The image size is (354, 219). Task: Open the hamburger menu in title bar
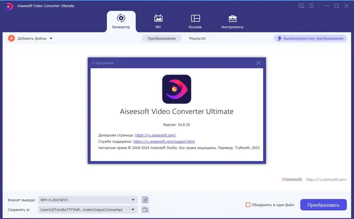(x=312, y=6)
